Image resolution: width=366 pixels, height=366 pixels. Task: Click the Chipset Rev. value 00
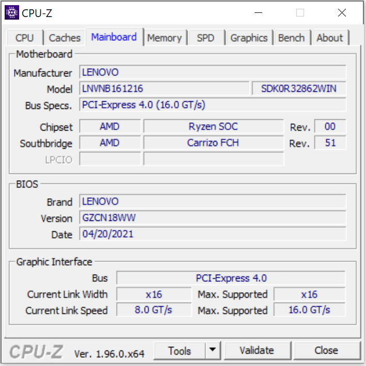click(x=330, y=126)
